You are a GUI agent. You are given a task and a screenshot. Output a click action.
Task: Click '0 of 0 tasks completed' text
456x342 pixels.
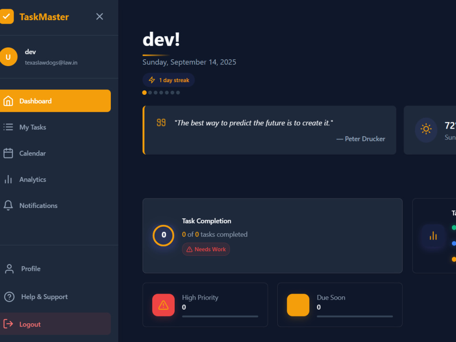pos(215,234)
